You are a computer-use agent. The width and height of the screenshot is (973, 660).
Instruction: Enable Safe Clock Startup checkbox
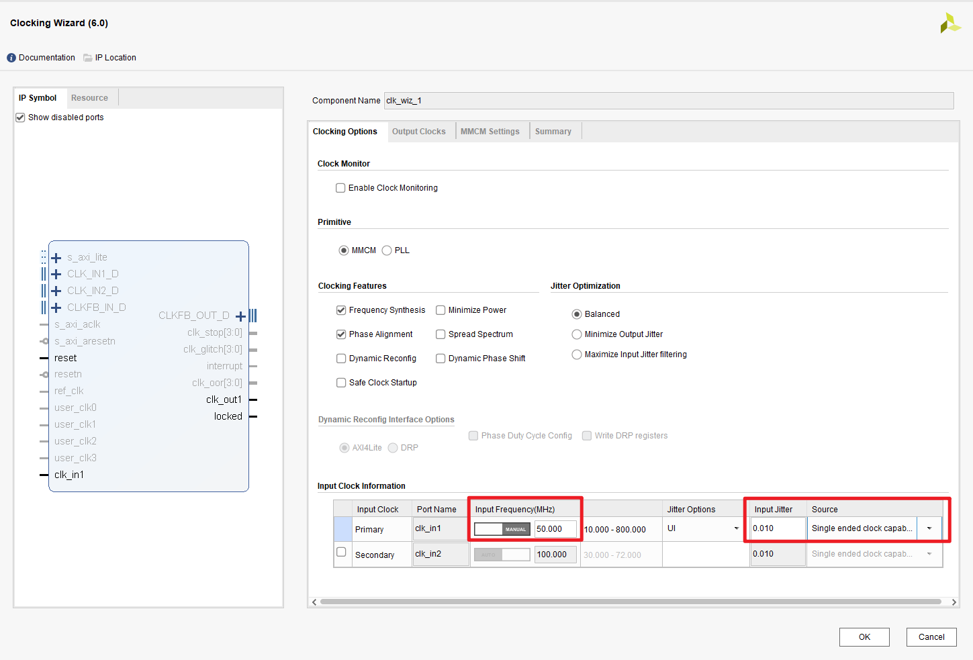point(341,383)
